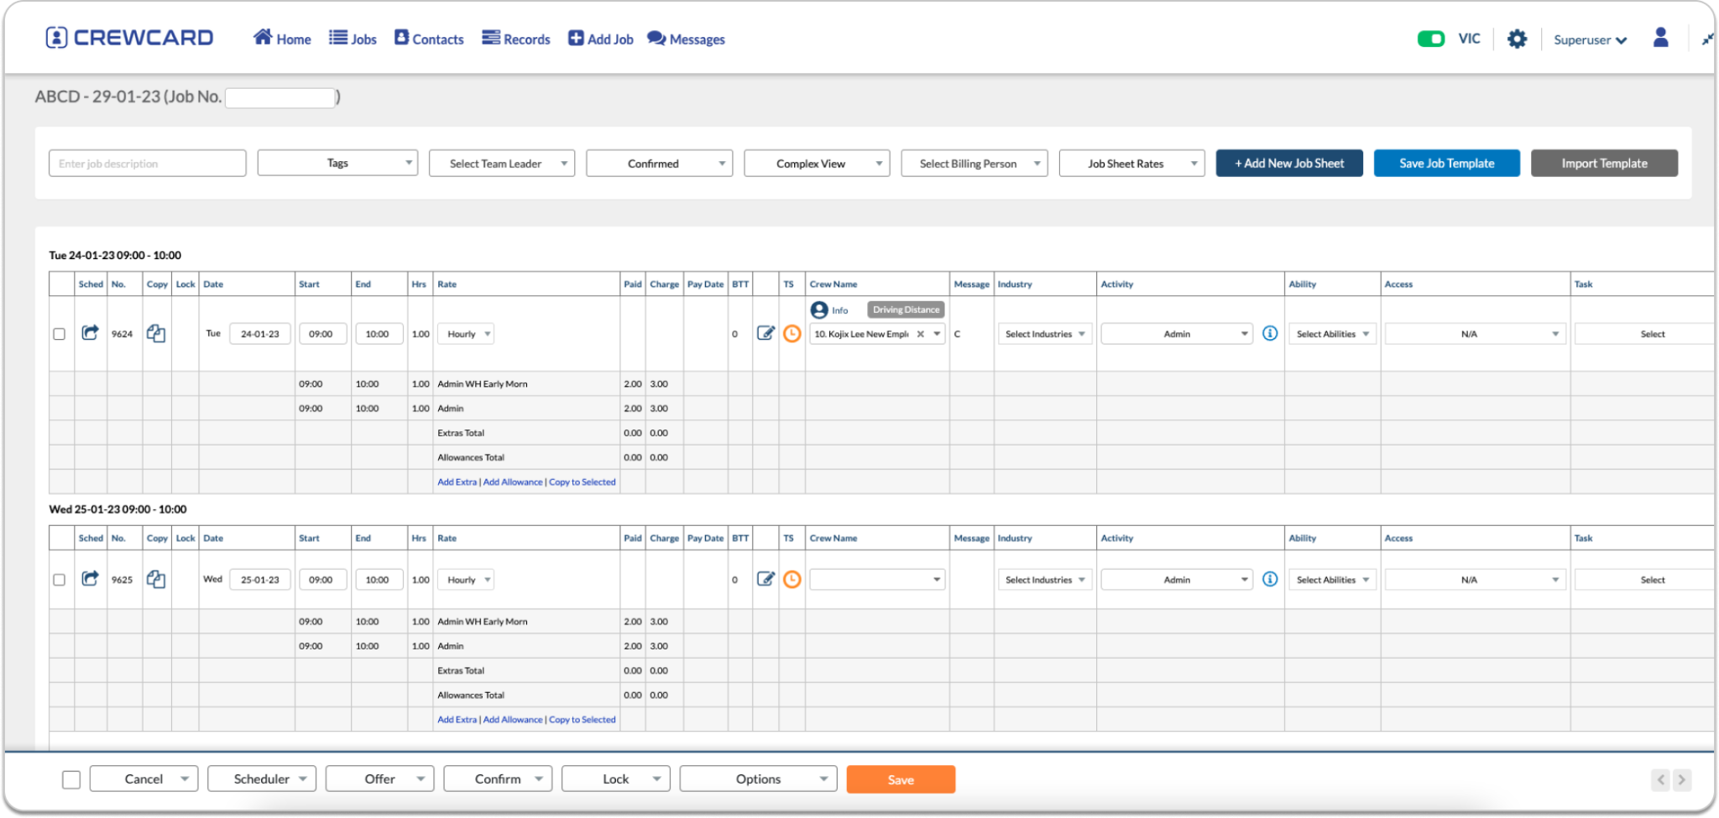Click the copy icon for job sheet 9625
The image size is (1719, 818).
[x=156, y=579]
